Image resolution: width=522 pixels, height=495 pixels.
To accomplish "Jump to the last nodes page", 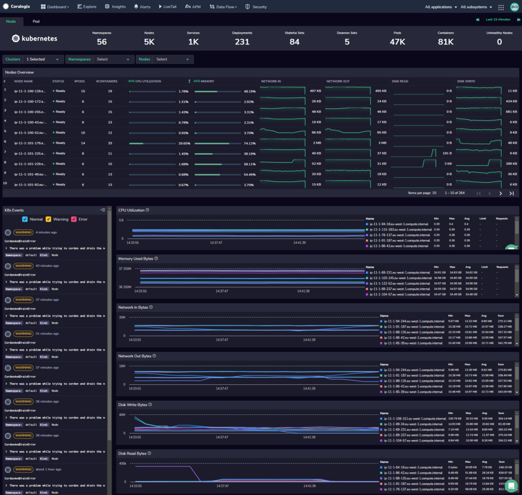I will tap(512, 193).
